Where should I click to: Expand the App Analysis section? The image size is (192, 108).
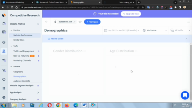click(x=38, y=93)
